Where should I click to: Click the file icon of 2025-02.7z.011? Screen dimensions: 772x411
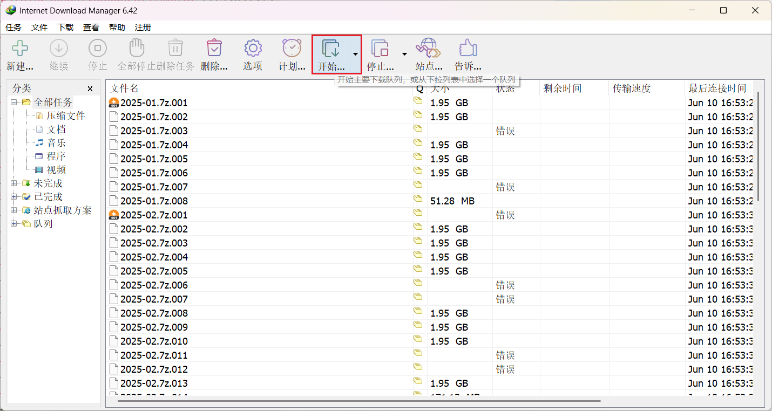tap(113, 355)
